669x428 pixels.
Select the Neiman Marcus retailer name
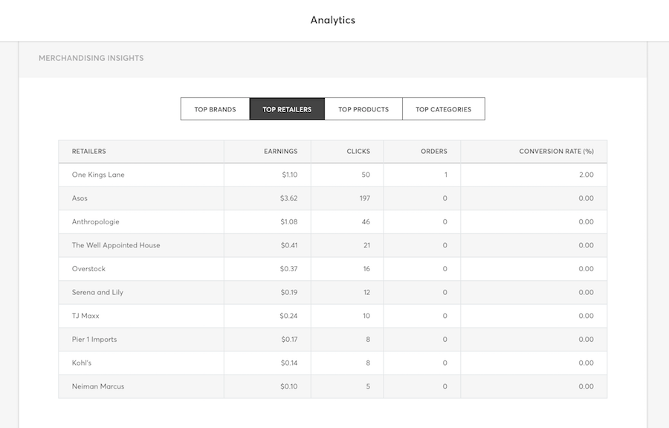[x=98, y=386]
